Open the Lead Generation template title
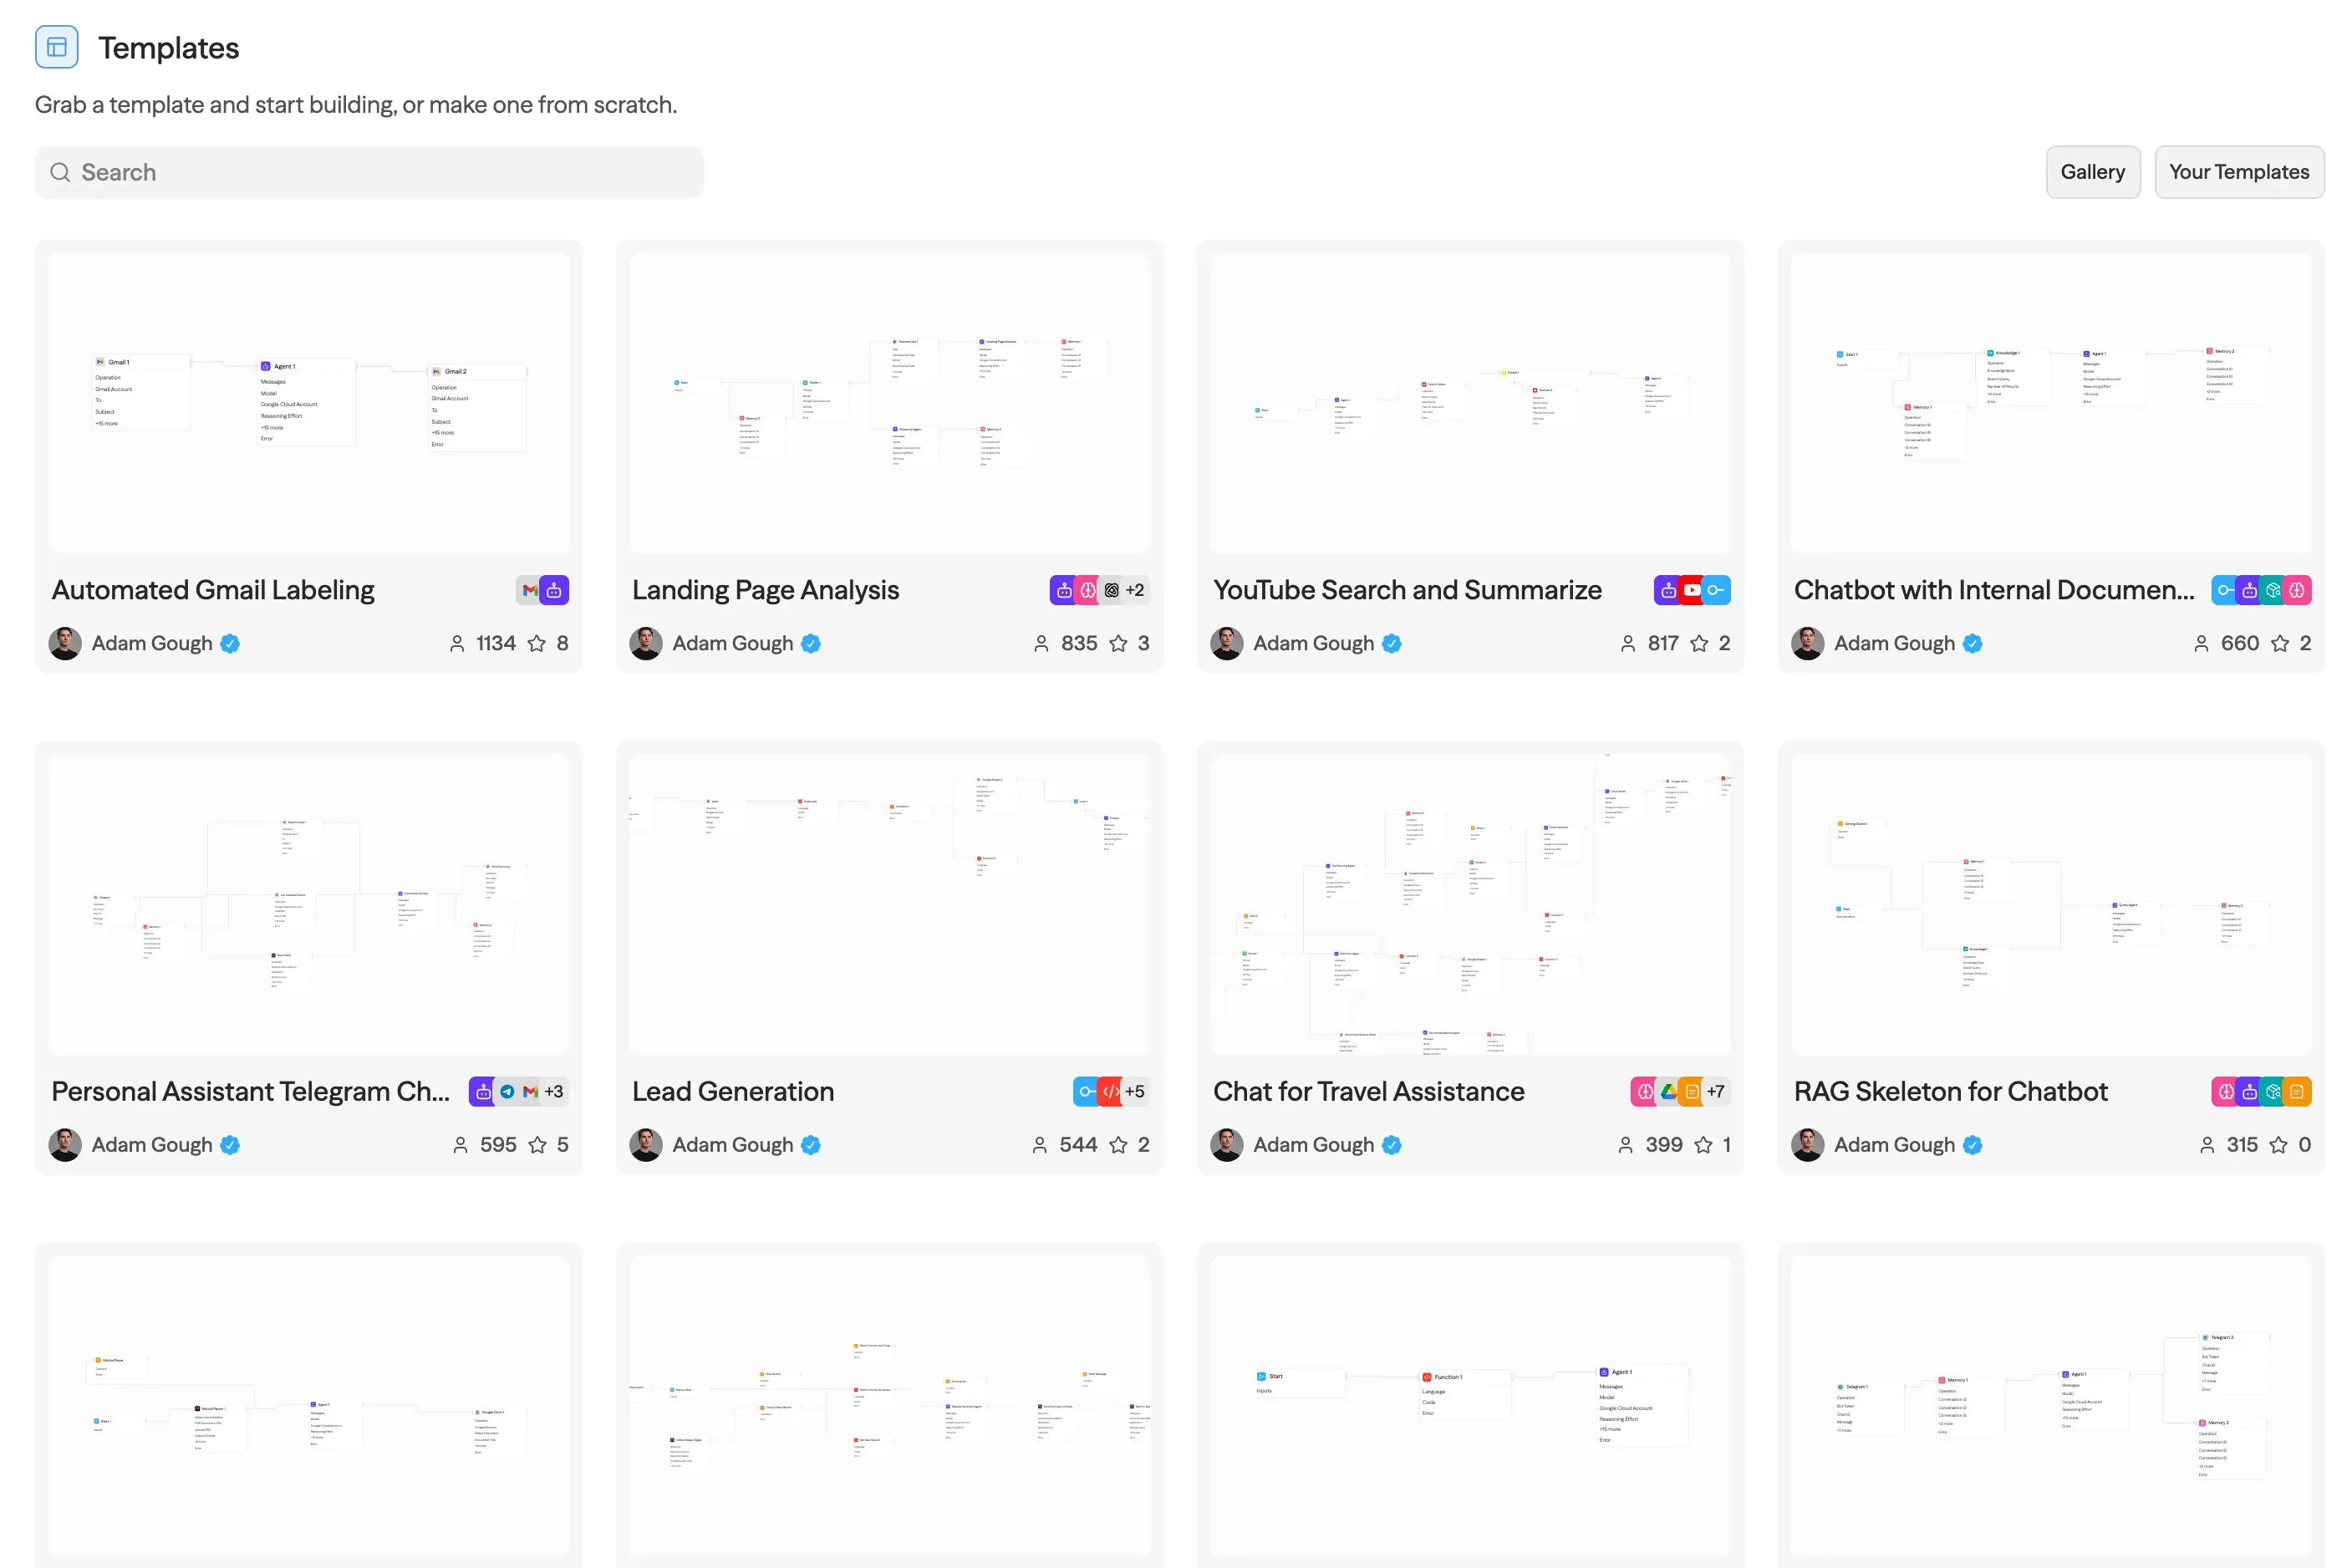Image resolution: width=2347 pixels, height=1568 pixels. click(x=733, y=1091)
